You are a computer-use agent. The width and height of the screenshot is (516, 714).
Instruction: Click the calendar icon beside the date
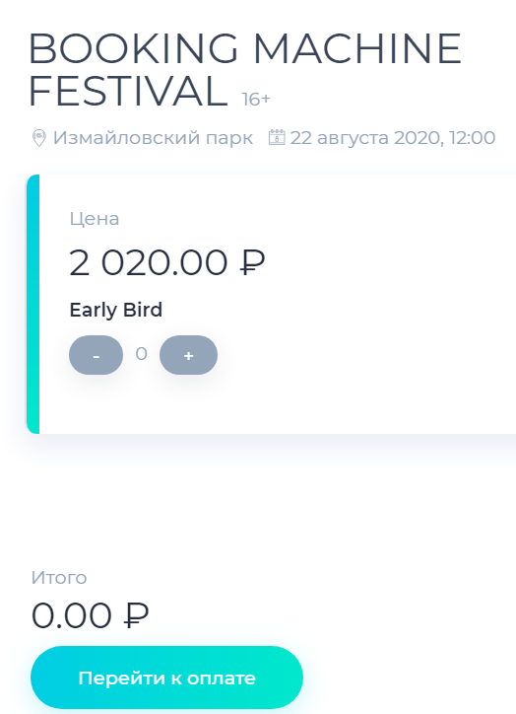(x=277, y=137)
